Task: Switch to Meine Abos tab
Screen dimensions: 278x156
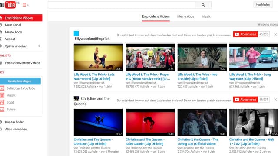Action: (x=185, y=16)
